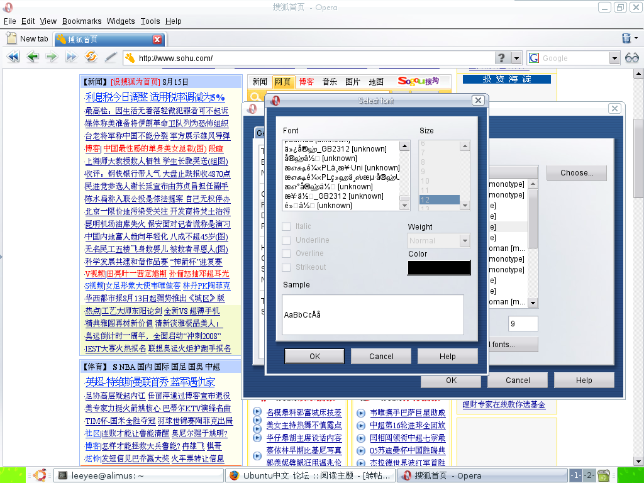
Task: Open the Ubuntu menu icon in taskbar
Action: pyautogui.click(x=40, y=475)
